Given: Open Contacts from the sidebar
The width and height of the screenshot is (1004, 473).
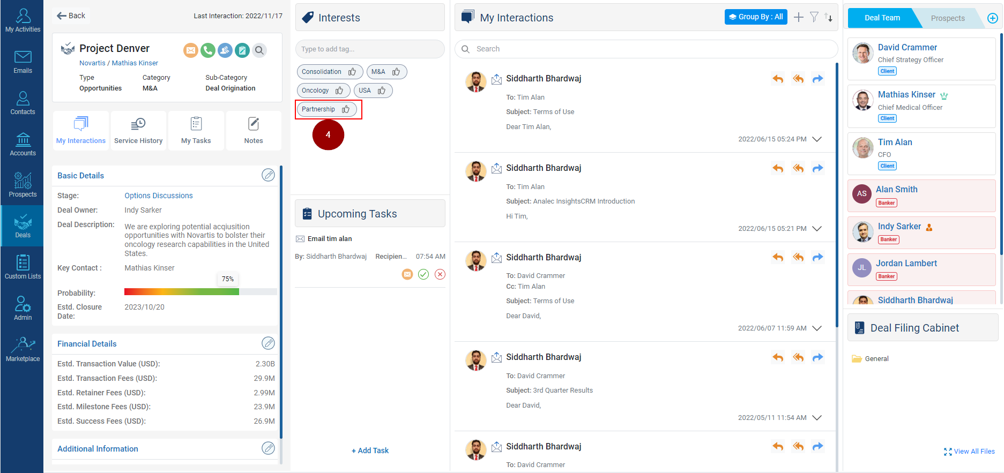Looking at the screenshot, I should tap(23, 103).
